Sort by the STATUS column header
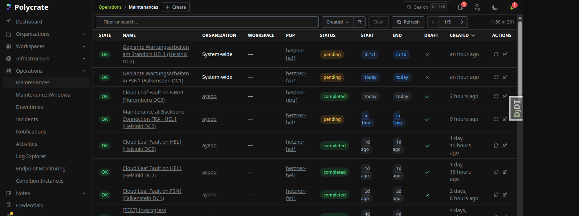The image size is (579, 216). [328, 35]
